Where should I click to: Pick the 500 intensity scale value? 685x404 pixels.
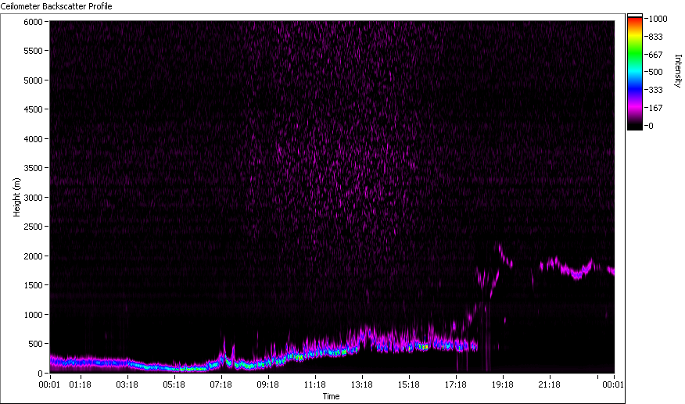pyautogui.click(x=655, y=72)
